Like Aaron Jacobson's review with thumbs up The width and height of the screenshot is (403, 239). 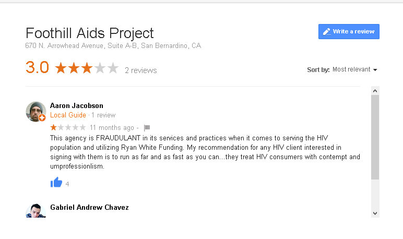tap(56, 183)
